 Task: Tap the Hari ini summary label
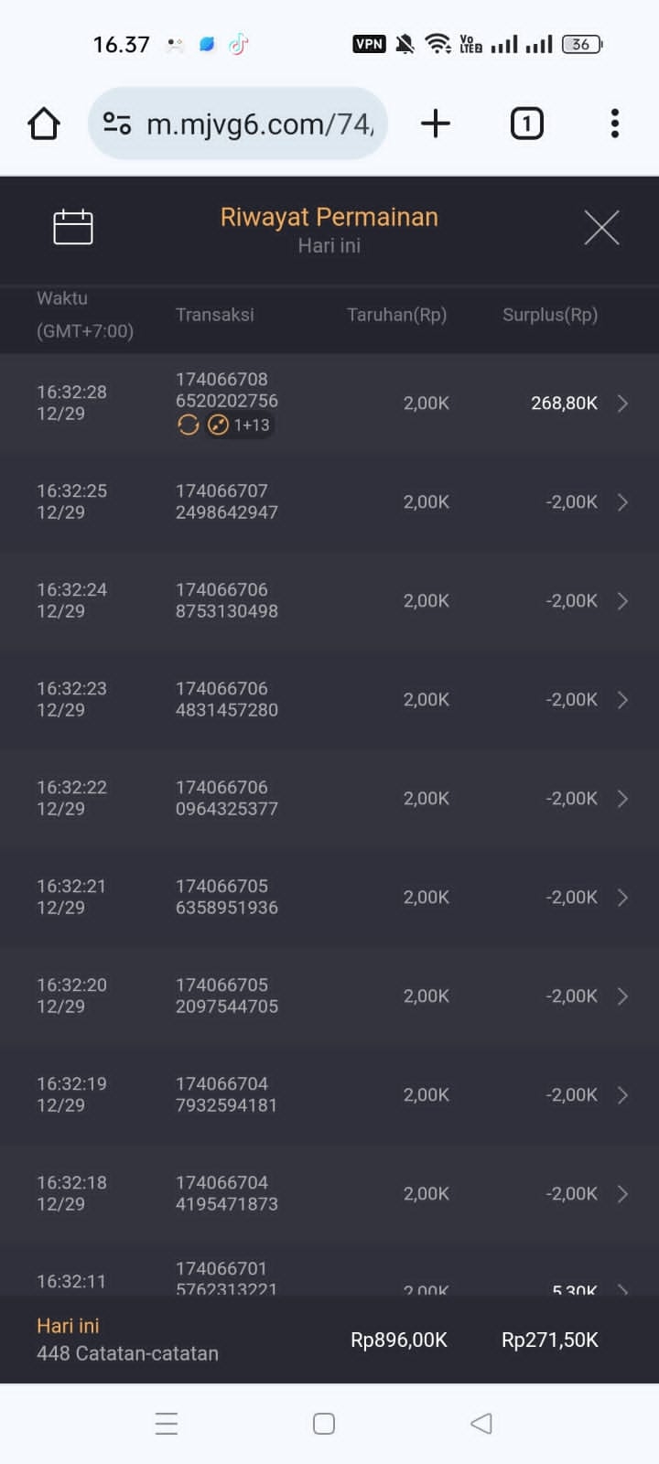(x=68, y=1326)
